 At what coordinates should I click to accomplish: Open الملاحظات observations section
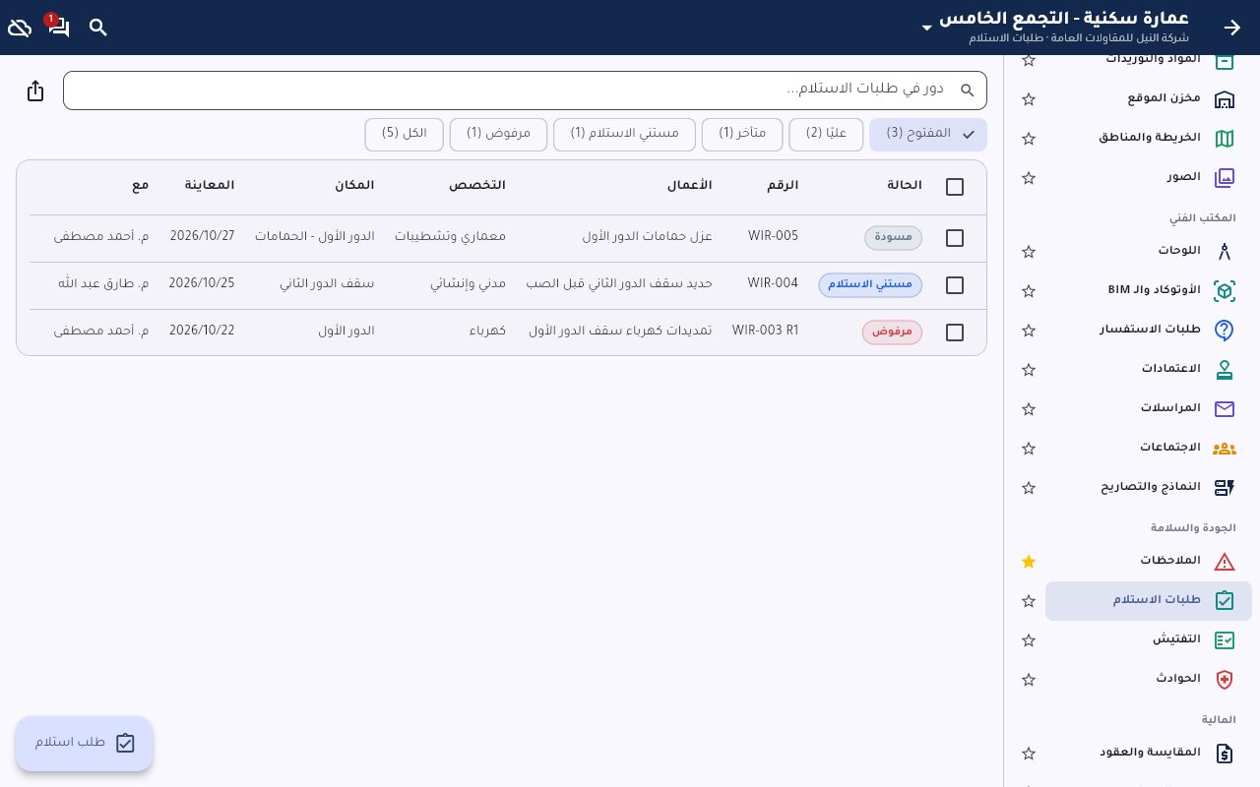click(x=1149, y=562)
